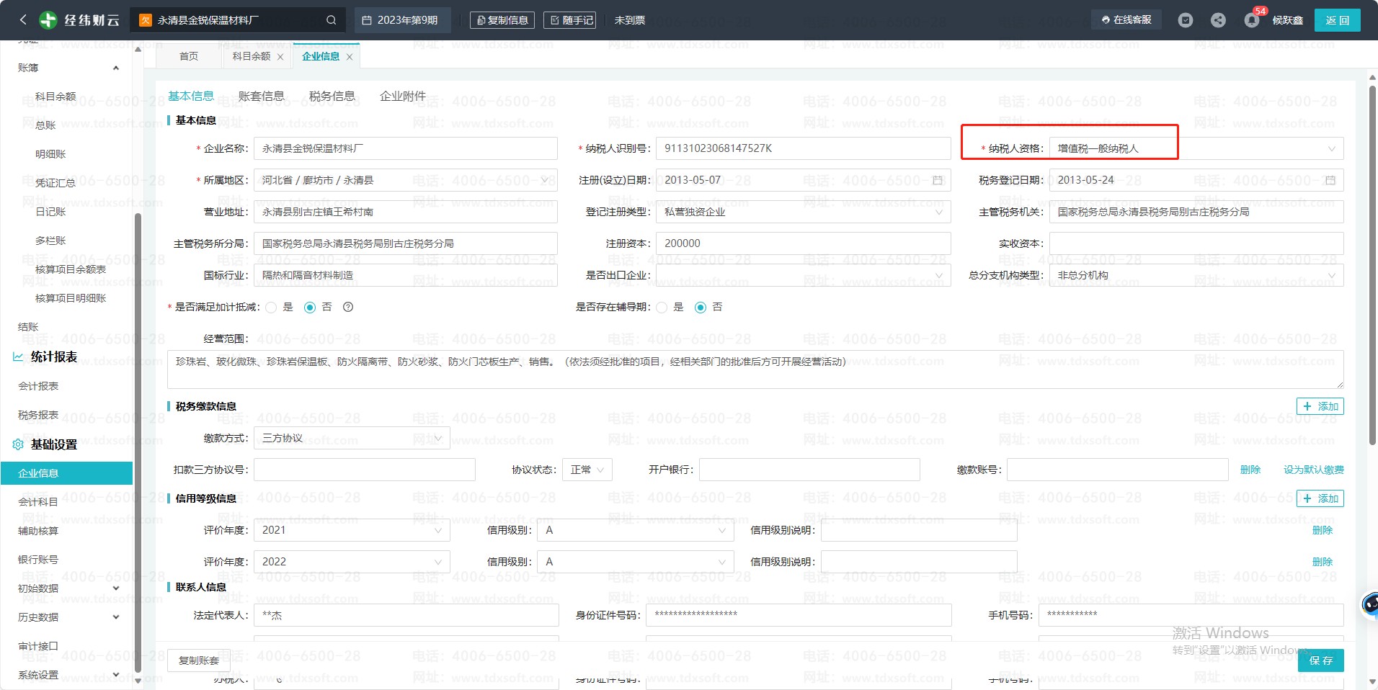Click the back arrow beside 经纬财云 logo
The height and width of the screenshot is (690, 1378).
pos(22,20)
